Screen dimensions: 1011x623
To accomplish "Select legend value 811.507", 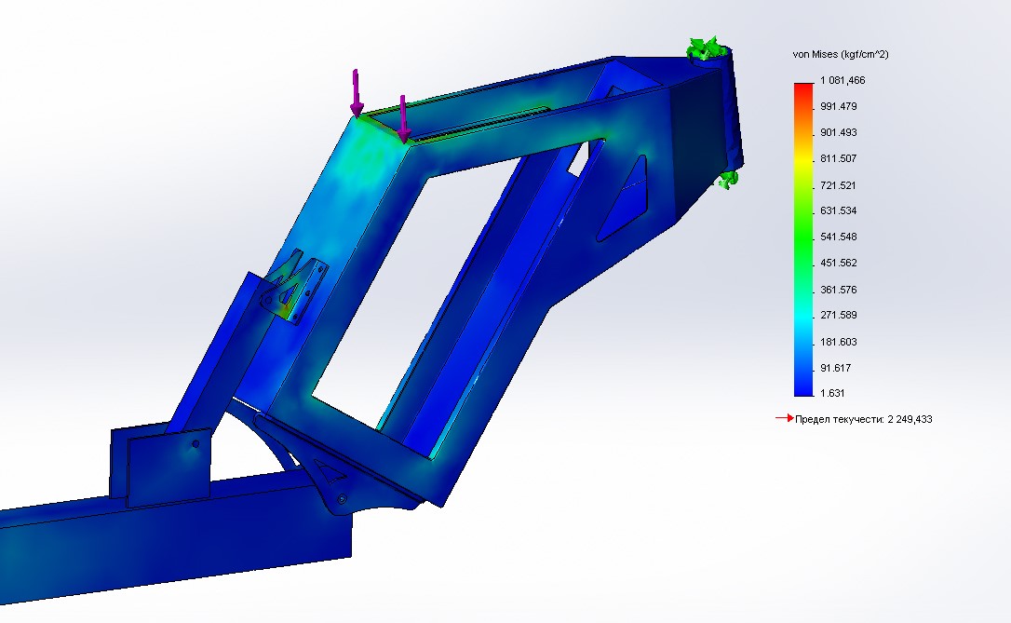I will coord(838,158).
